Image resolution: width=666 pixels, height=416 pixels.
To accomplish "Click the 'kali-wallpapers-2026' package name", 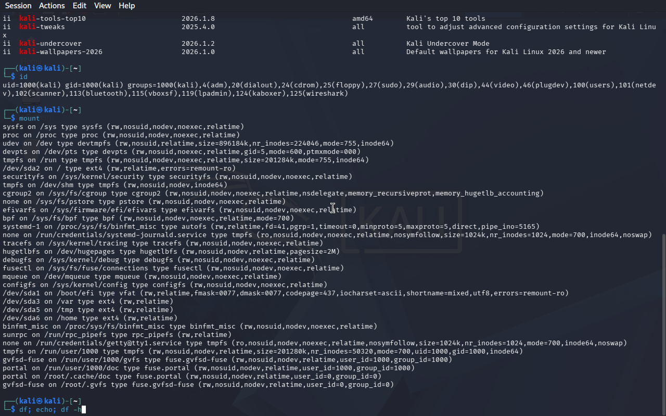I will coord(61,52).
